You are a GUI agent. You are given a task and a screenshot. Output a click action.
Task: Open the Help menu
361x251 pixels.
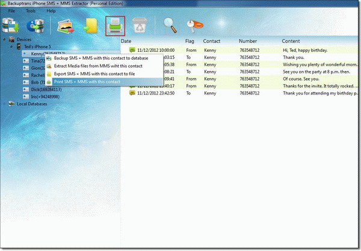[x=51, y=11]
